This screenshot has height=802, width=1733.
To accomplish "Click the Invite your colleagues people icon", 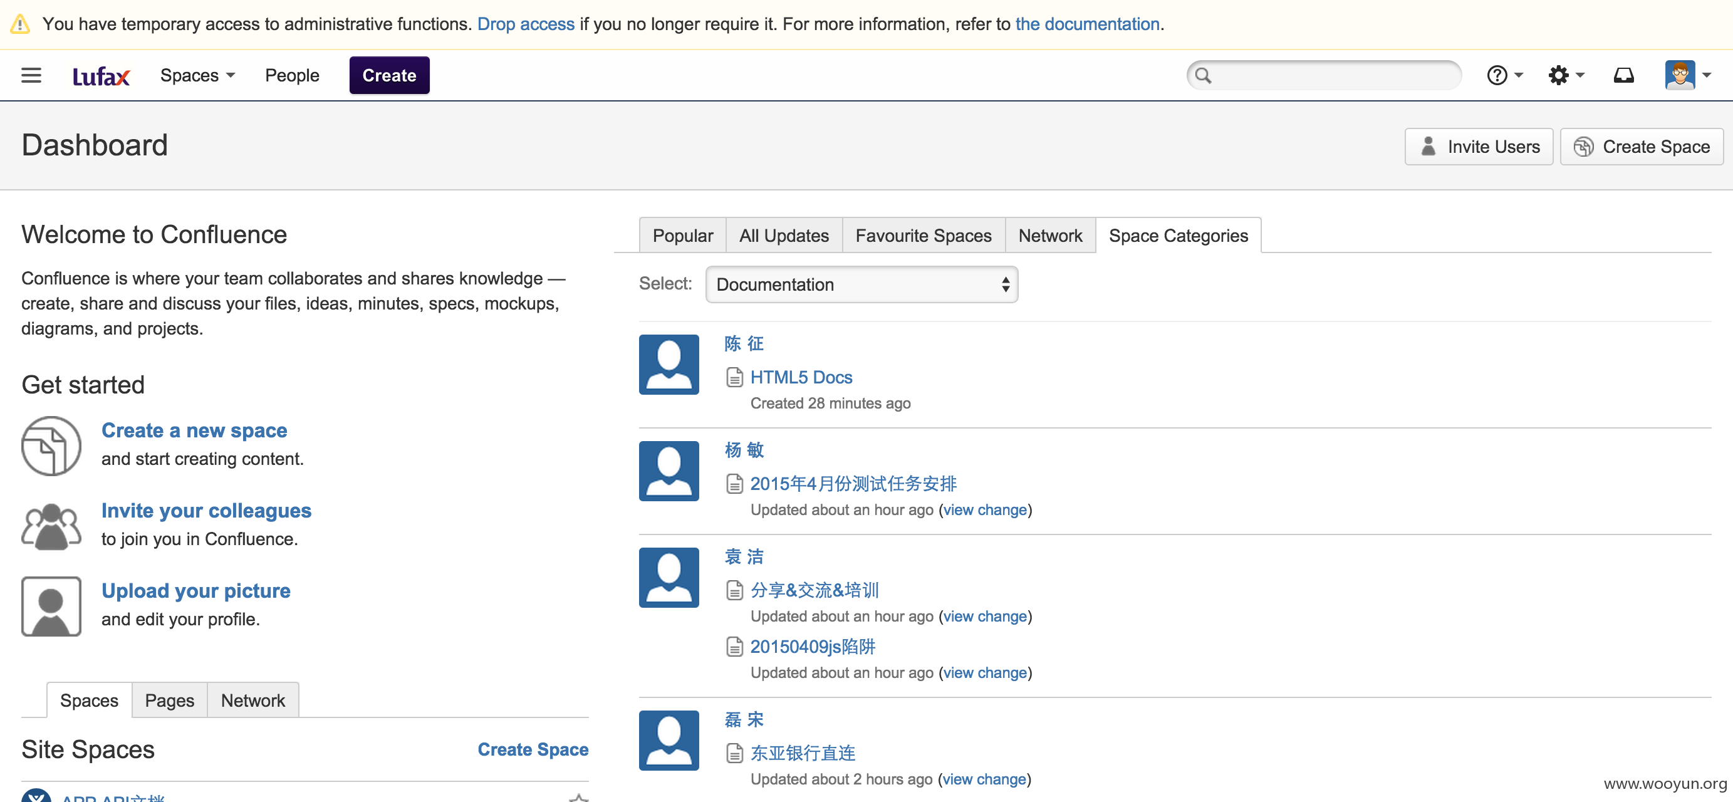I will pyautogui.click(x=51, y=526).
